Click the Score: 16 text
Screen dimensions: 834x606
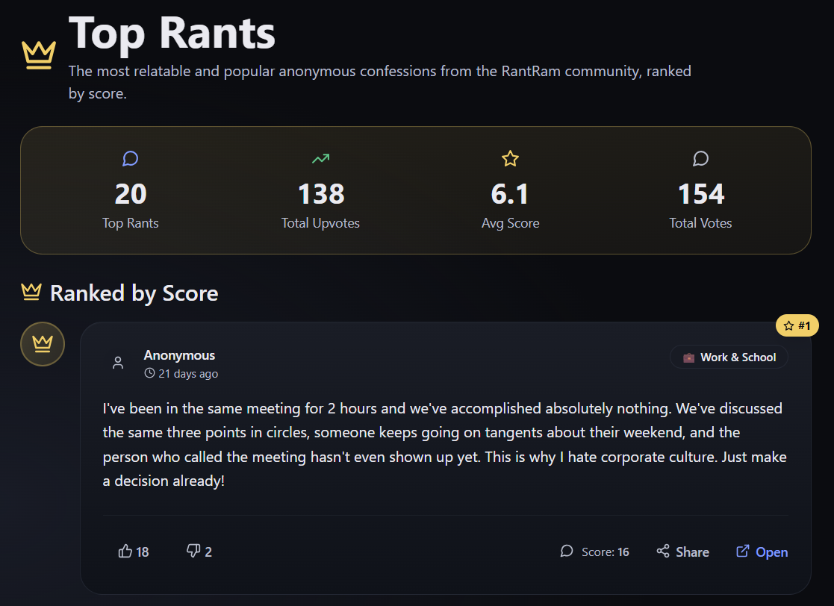(606, 552)
